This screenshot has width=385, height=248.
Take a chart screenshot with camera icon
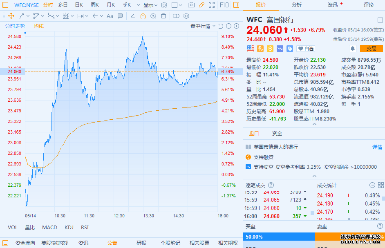pos(191,5)
